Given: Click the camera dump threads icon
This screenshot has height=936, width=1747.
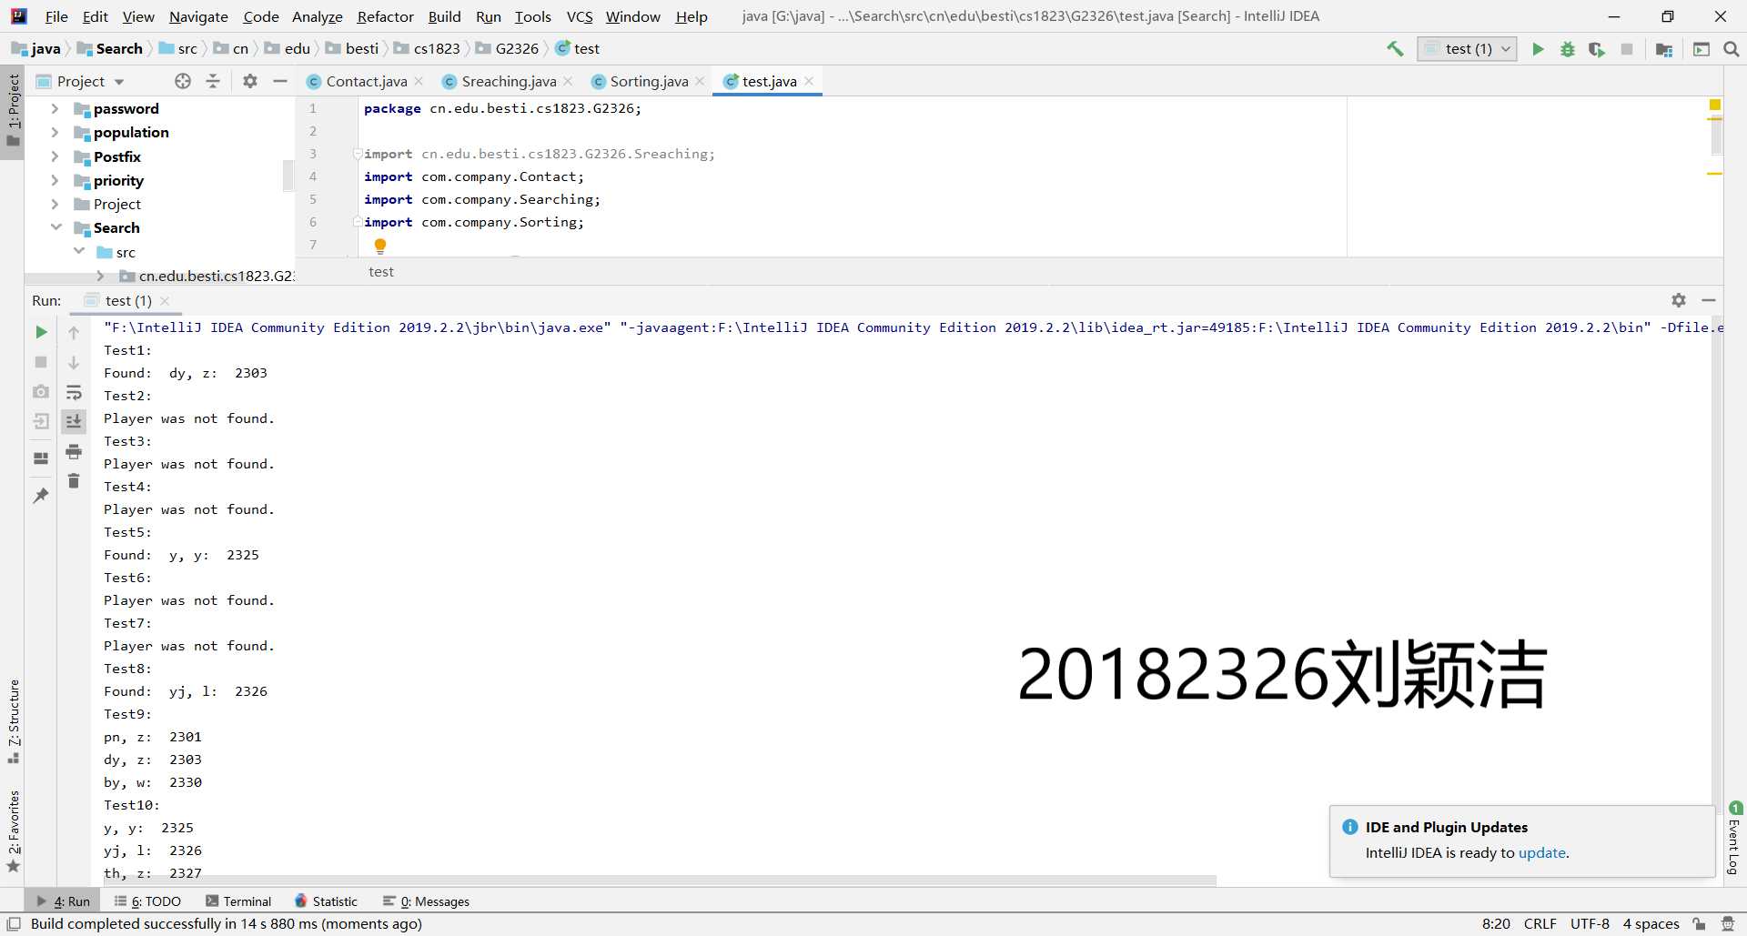Looking at the screenshot, I should (41, 391).
